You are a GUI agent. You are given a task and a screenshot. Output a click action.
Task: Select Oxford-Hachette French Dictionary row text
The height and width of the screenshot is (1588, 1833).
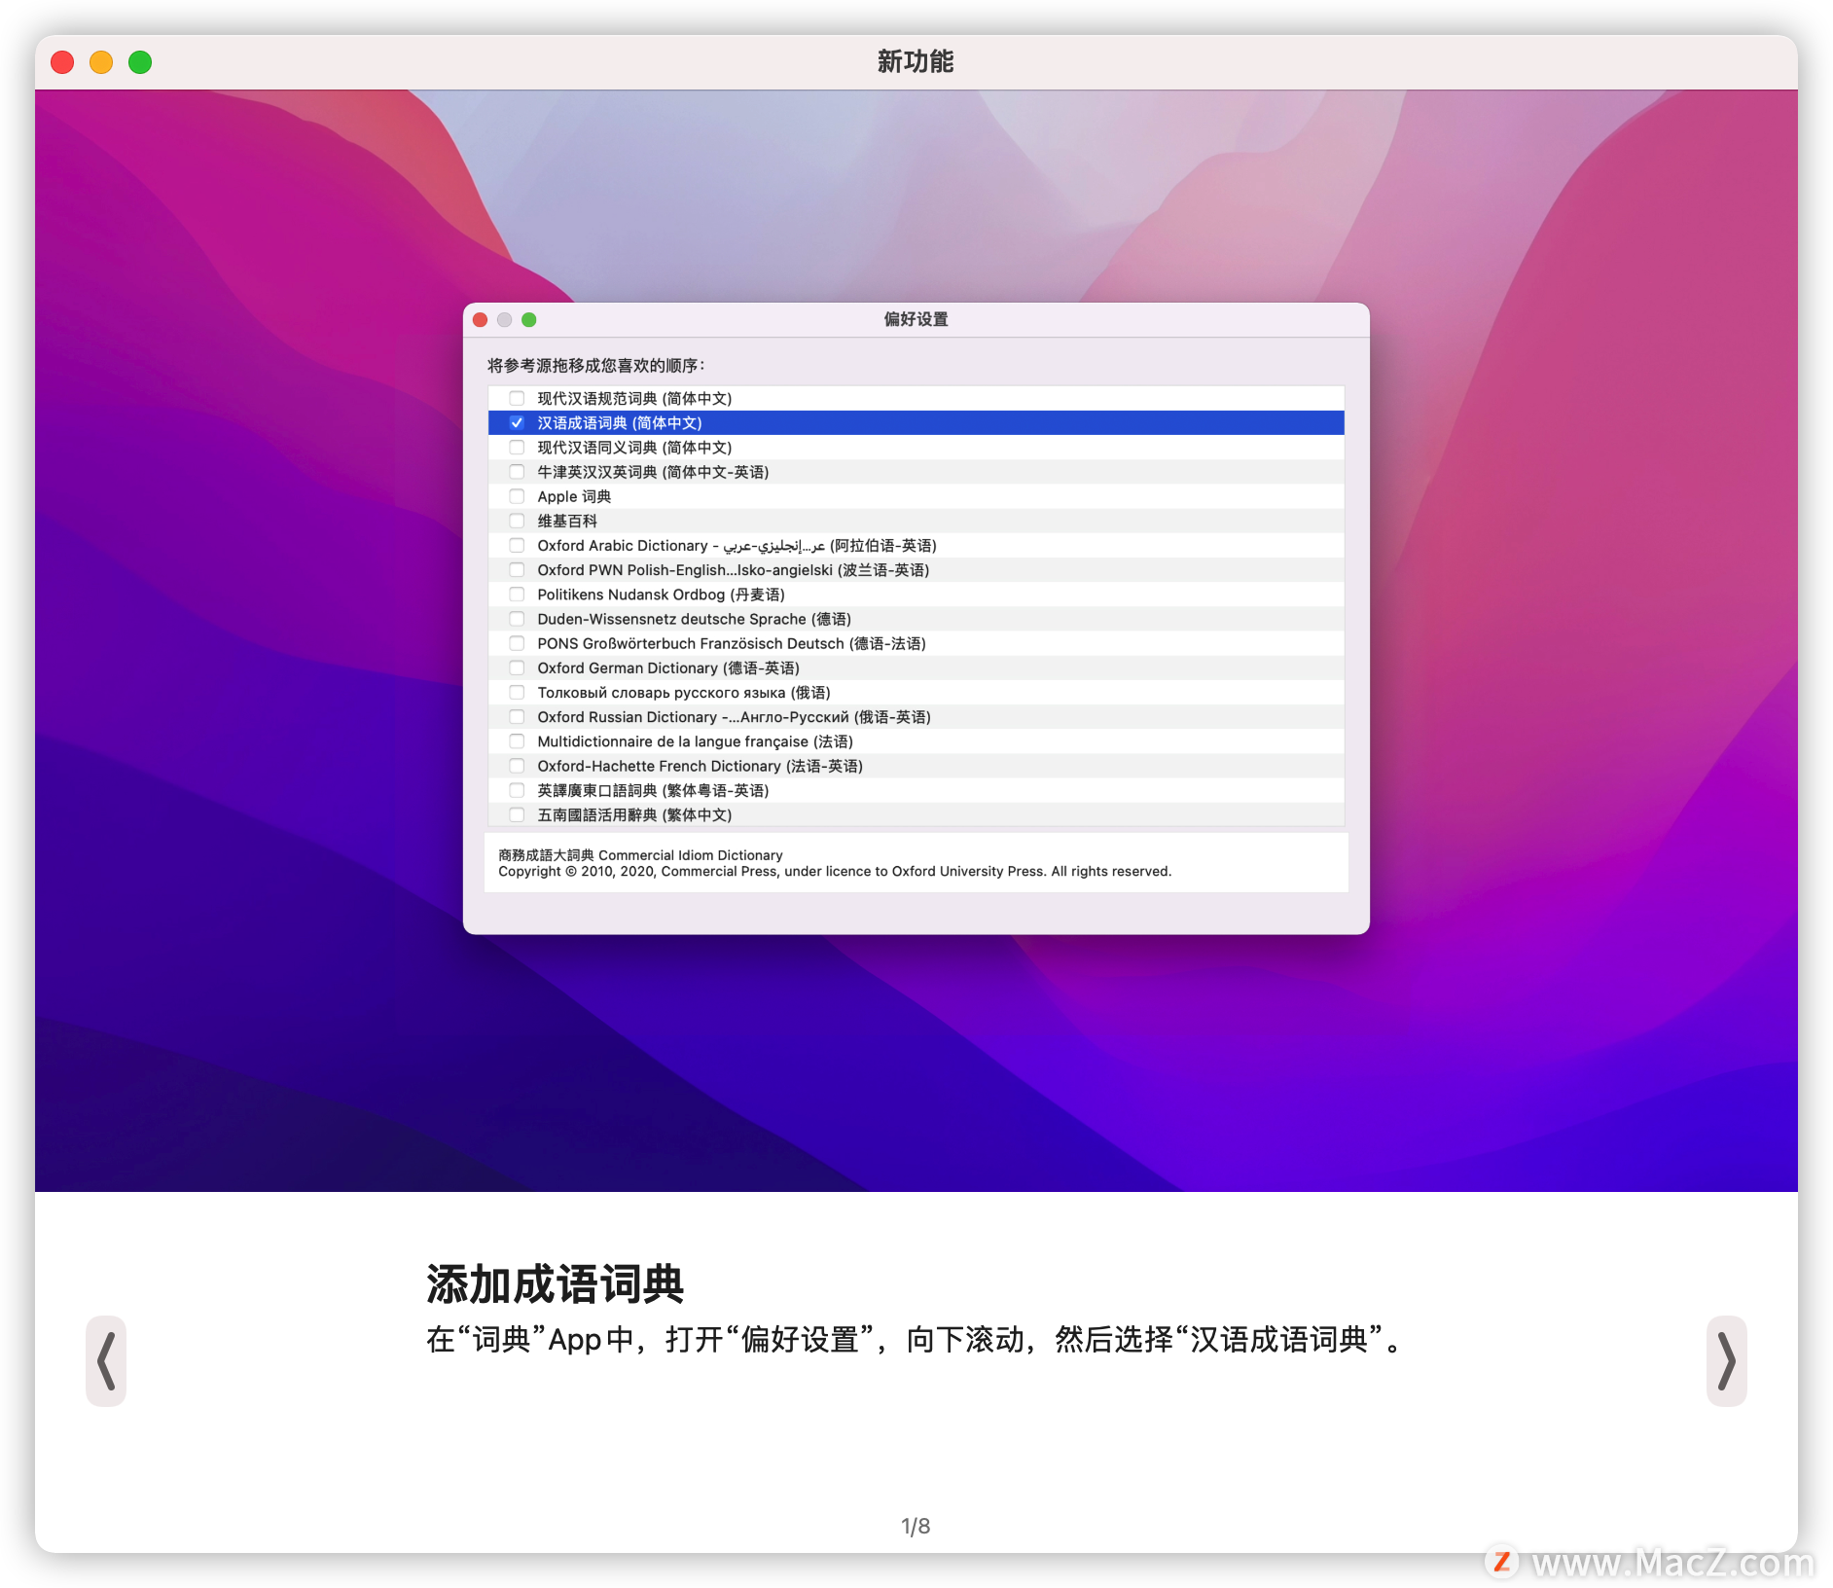pyautogui.click(x=700, y=766)
